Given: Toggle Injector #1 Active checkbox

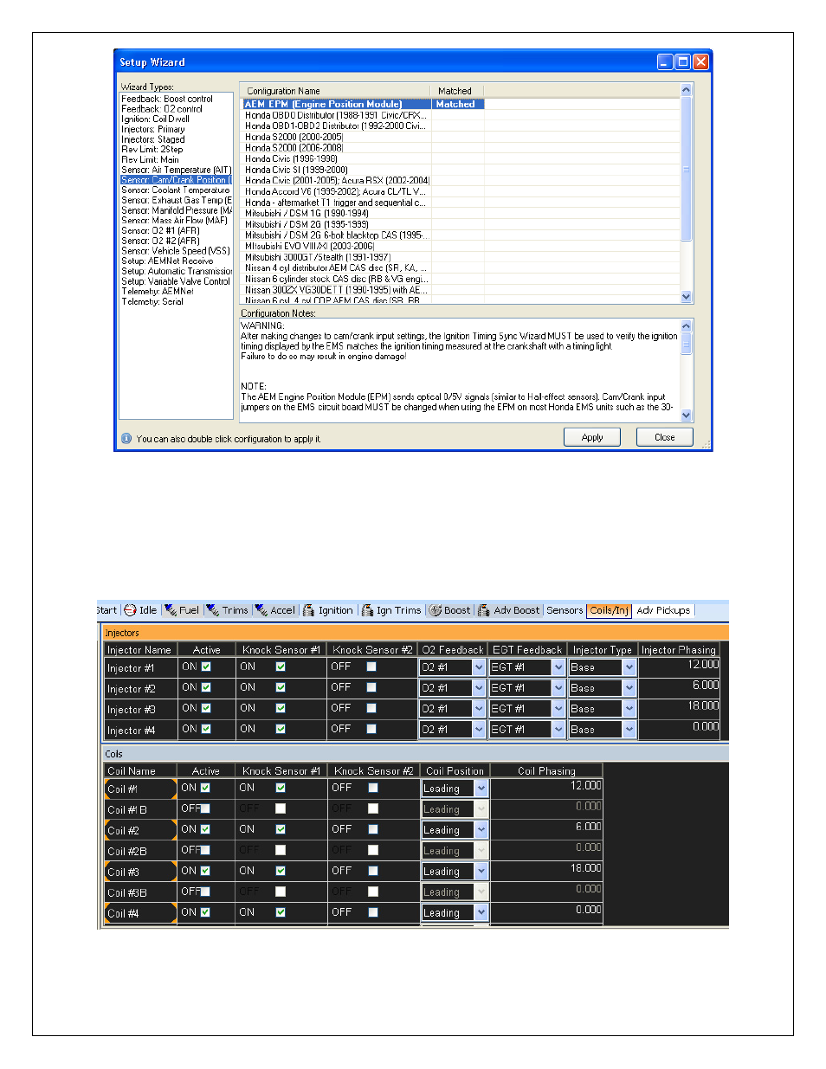Looking at the screenshot, I should tap(206, 667).
